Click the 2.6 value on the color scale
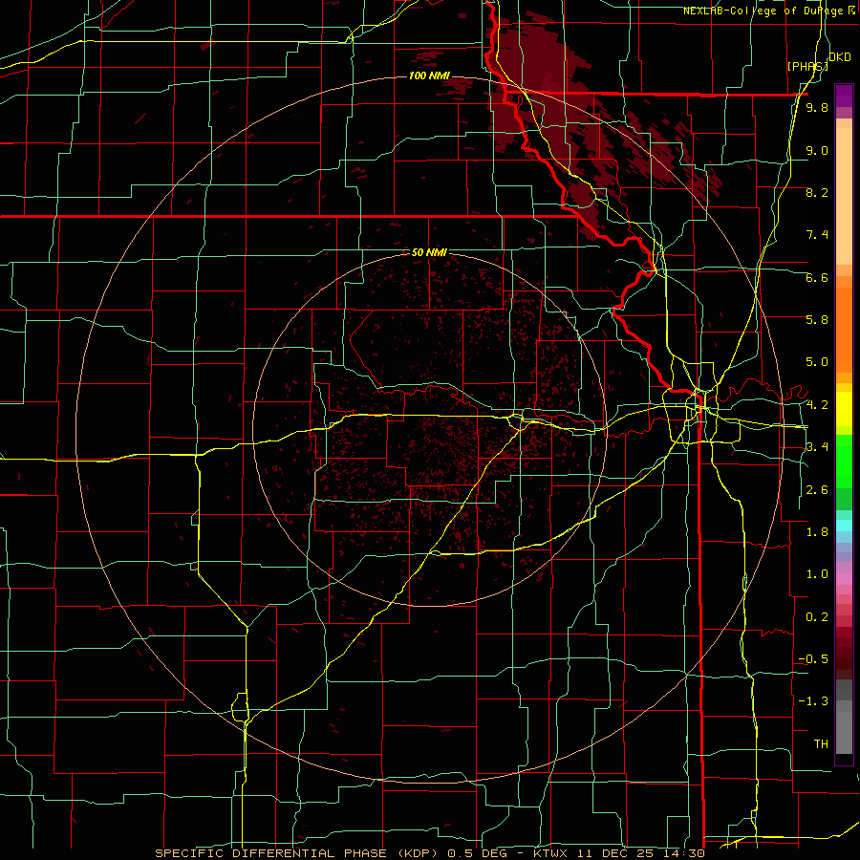Image resolution: width=860 pixels, height=860 pixels. pos(817,490)
